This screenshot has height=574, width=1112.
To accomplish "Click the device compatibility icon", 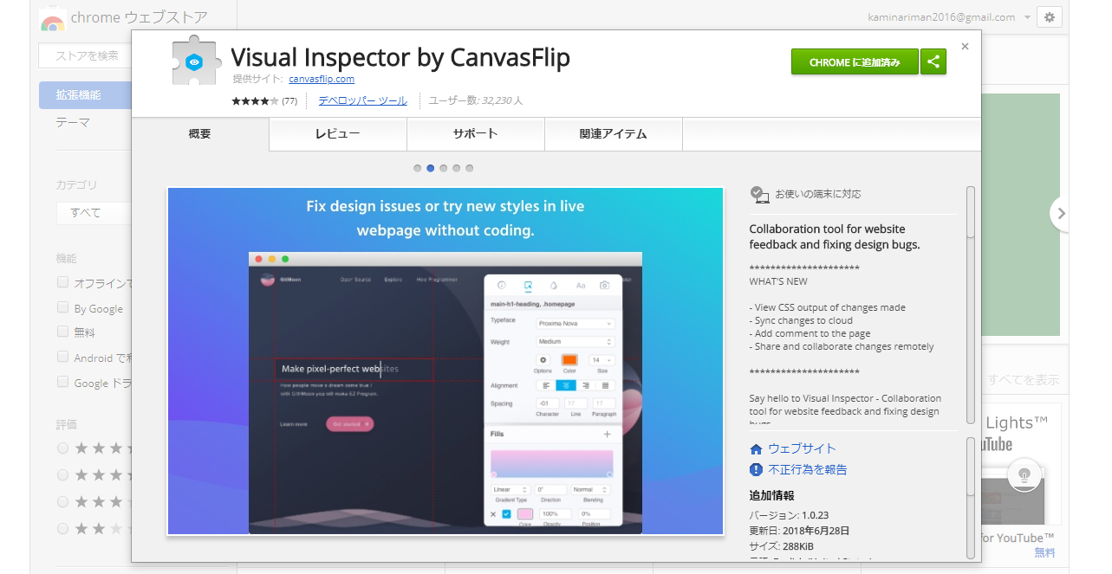I will (759, 194).
